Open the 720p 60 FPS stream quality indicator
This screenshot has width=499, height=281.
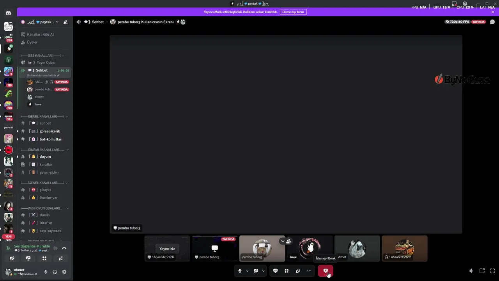click(457, 22)
